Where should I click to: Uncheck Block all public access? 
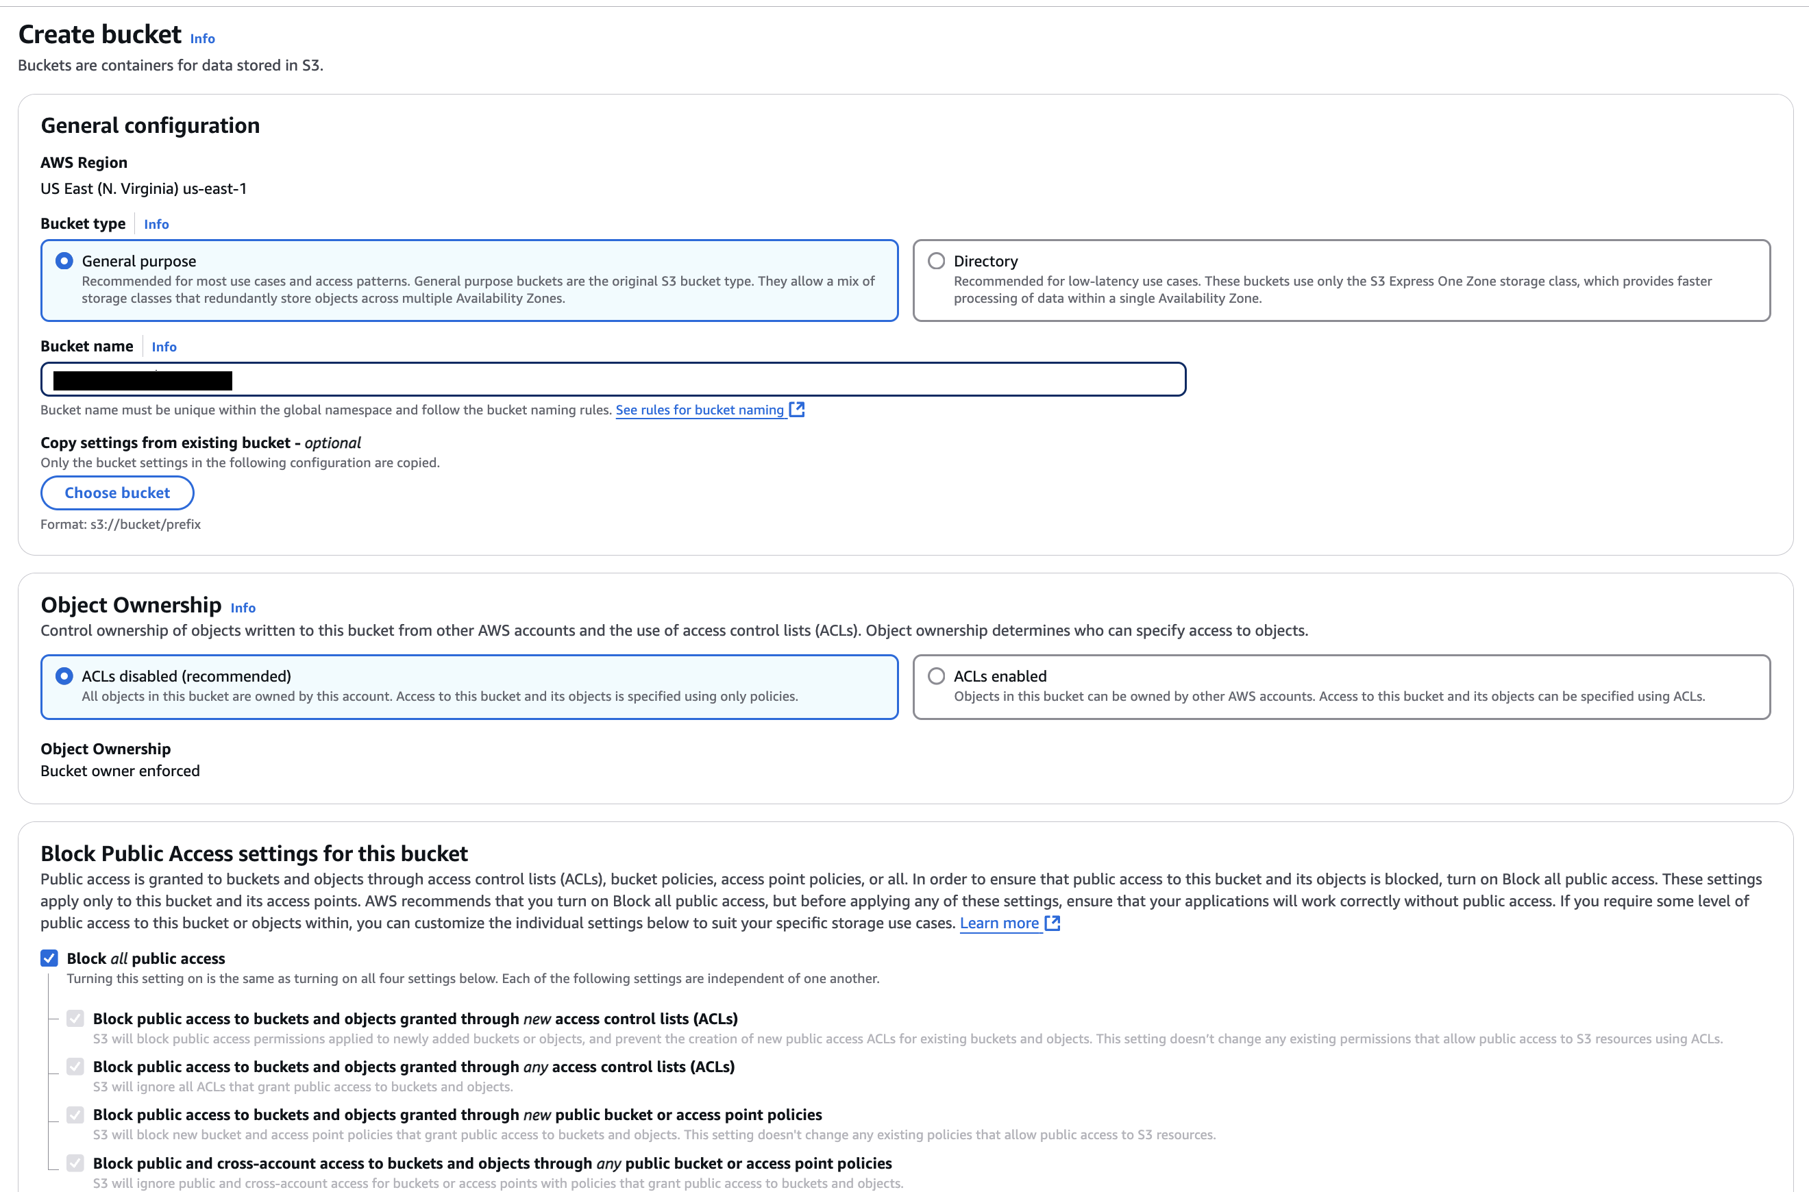click(49, 958)
